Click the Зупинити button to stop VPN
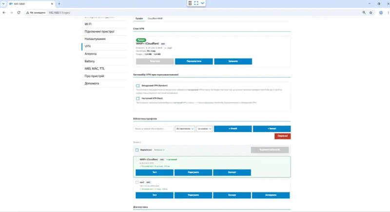 pos(233,61)
